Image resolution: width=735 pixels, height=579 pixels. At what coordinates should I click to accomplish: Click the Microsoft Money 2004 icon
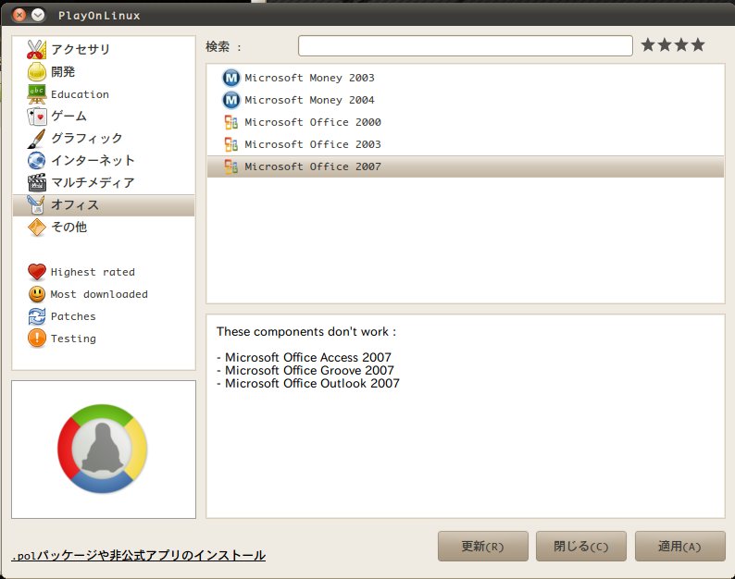pos(231,100)
